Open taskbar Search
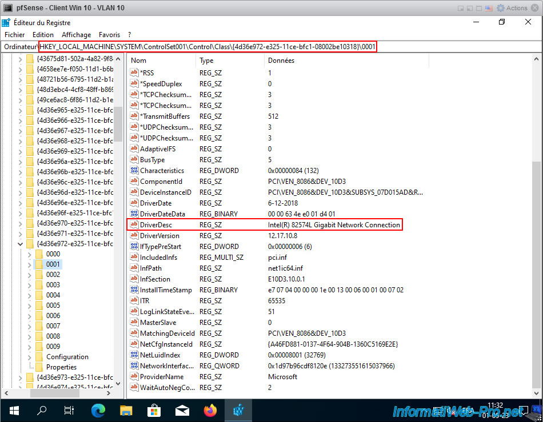543x422 pixels. (x=42, y=411)
